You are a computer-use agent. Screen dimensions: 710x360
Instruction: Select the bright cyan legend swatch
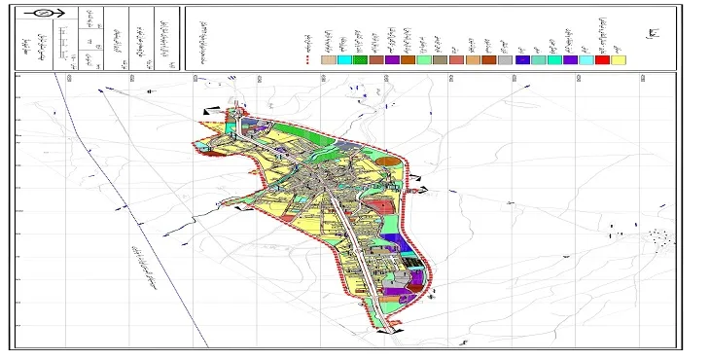click(344, 59)
